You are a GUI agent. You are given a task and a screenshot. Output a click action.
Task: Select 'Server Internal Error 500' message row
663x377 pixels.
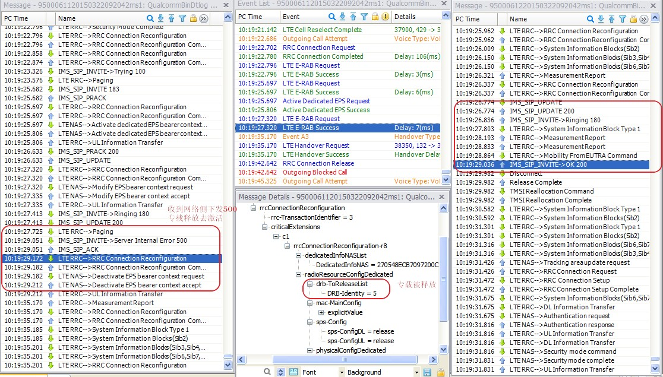tap(112, 240)
